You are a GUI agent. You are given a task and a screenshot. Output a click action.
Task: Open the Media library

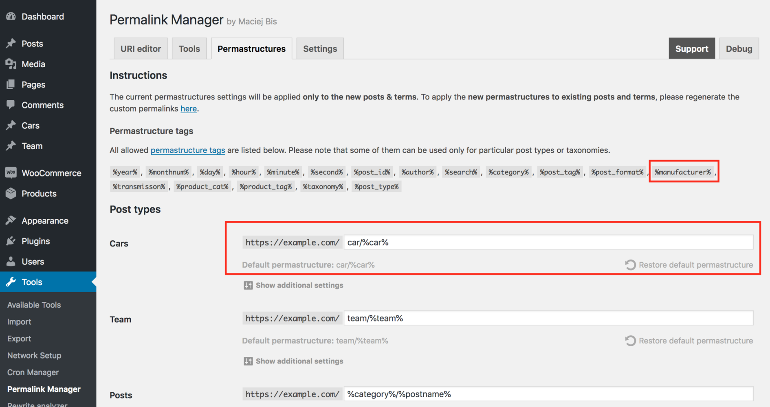(33, 64)
